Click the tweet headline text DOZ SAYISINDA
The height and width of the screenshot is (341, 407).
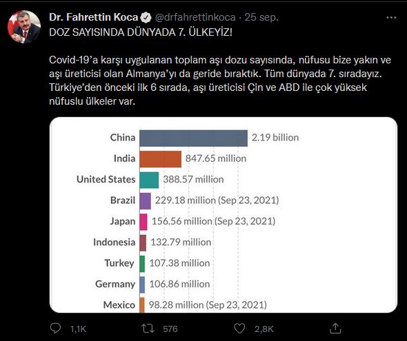[87, 32]
